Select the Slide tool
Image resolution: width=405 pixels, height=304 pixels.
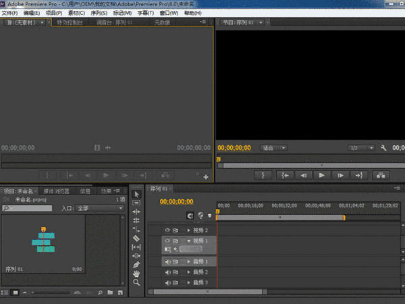(x=136, y=256)
